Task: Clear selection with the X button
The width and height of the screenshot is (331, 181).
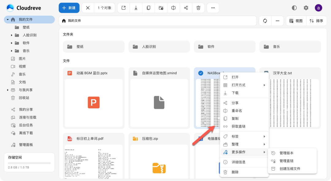Action: (x=88, y=8)
